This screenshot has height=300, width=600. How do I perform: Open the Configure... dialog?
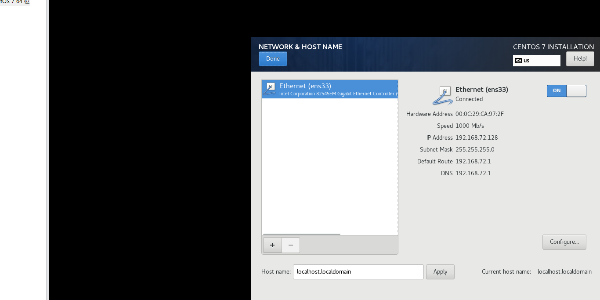click(564, 242)
